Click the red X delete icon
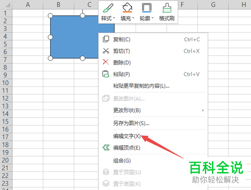The image size is (251, 190). tap(106, 62)
